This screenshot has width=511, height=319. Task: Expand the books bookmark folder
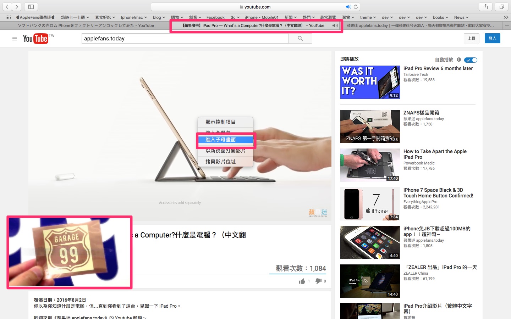pyautogui.click(x=440, y=17)
